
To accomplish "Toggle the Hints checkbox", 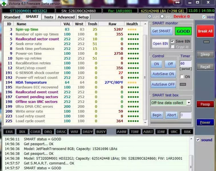I will (204, 17).
